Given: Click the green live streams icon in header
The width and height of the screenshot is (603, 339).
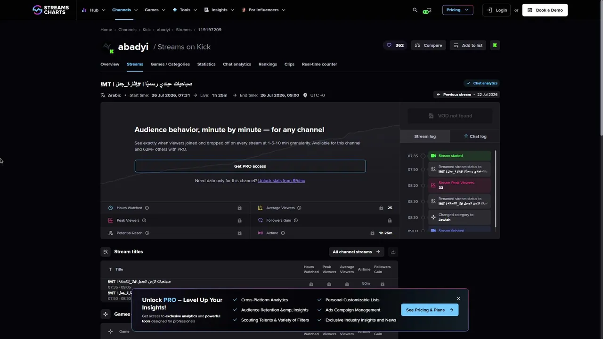Looking at the screenshot, I should pos(427,10).
